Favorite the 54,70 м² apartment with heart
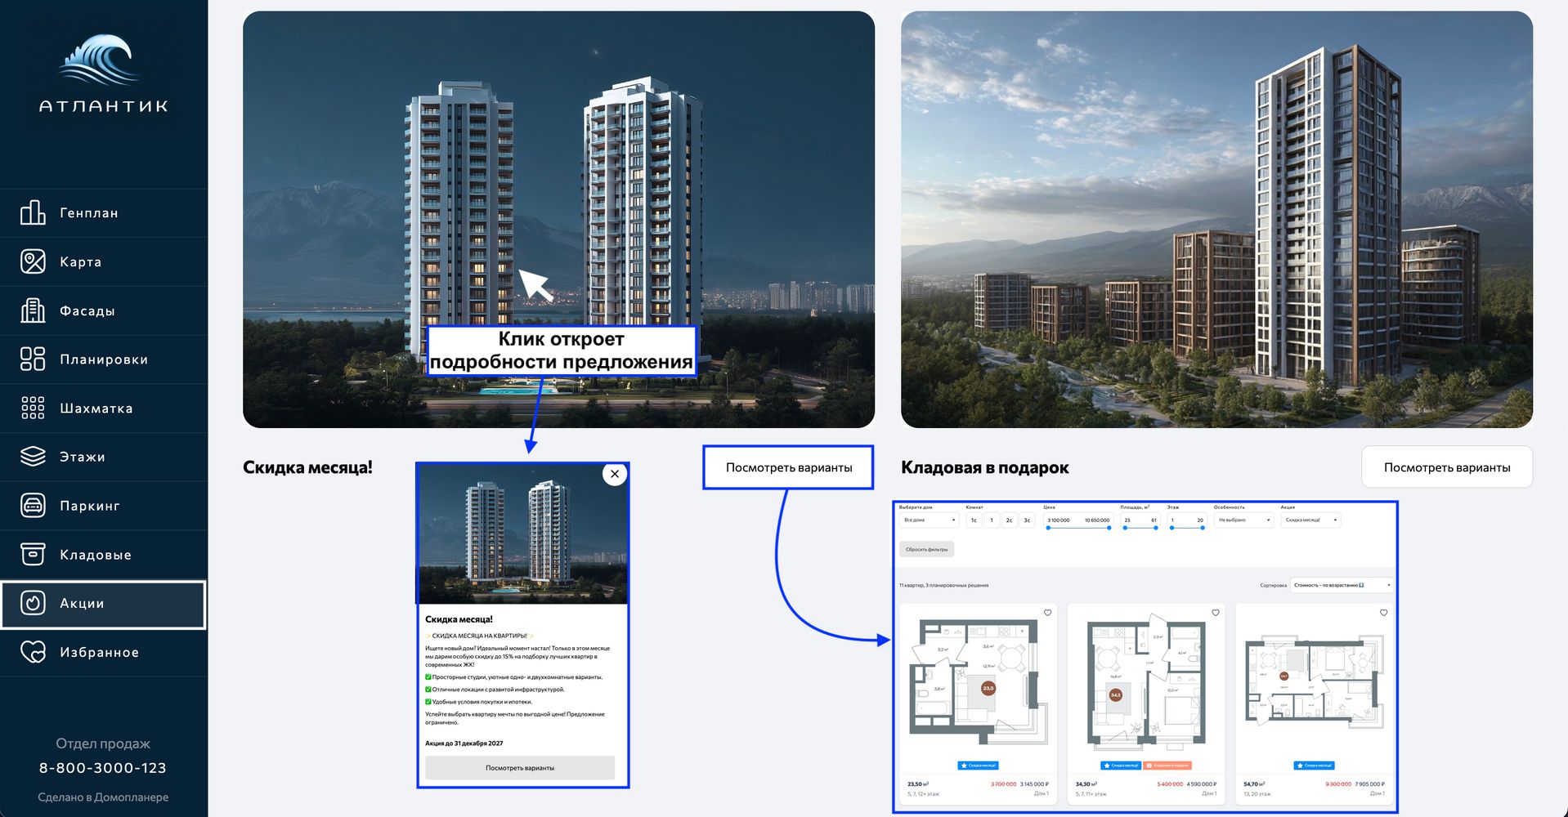This screenshot has width=1568, height=817. tap(1383, 613)
